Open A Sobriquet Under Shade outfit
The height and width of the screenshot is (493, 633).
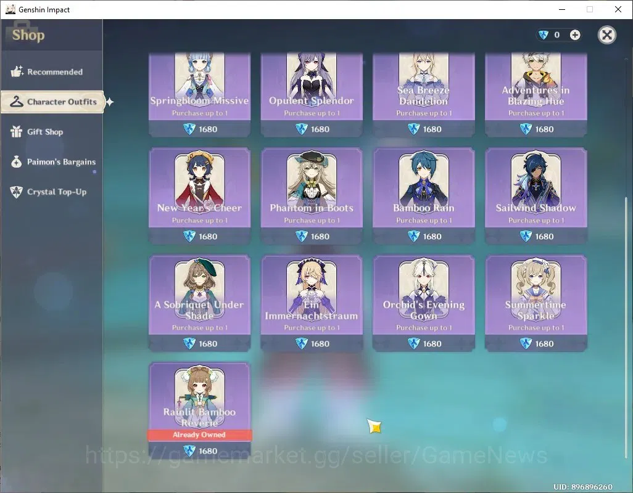(199, 303)
